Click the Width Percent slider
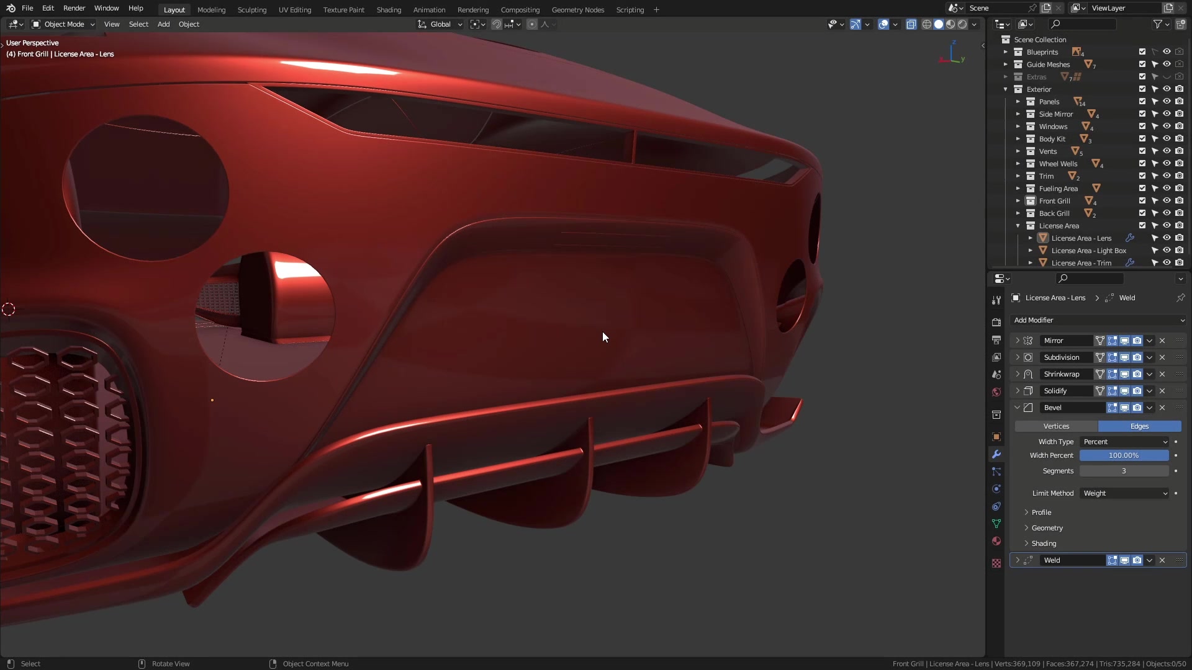Screen dimensions: 1192x670 click(x=1124, y=455)
